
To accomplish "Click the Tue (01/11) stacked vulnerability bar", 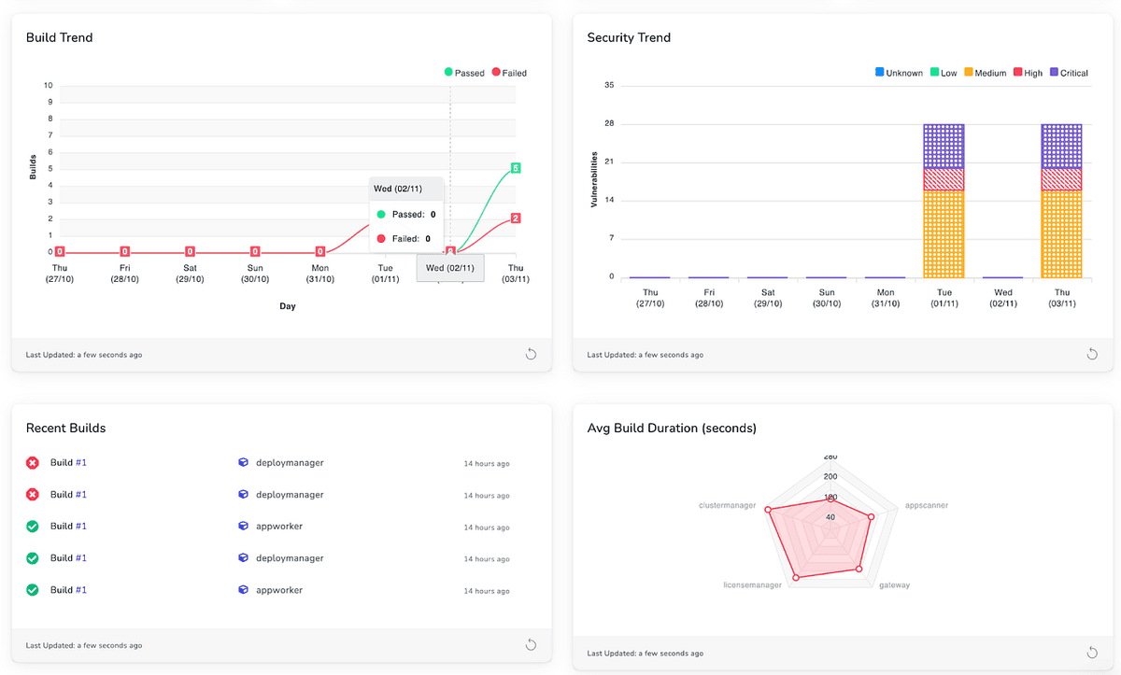I will coord(944,201).
